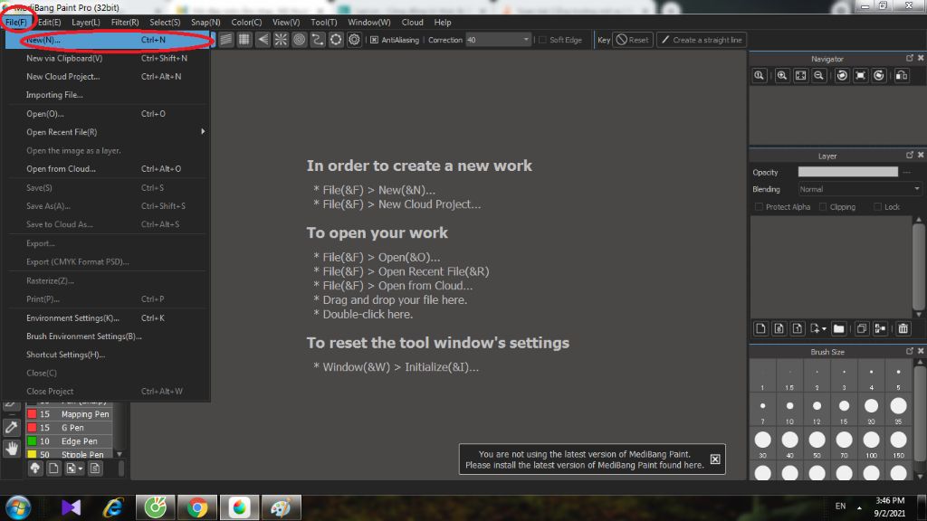Undock the Brush Size panel
Image resolution: width=927 pixels, height=521 pixels.
click(x=910, y=351)
